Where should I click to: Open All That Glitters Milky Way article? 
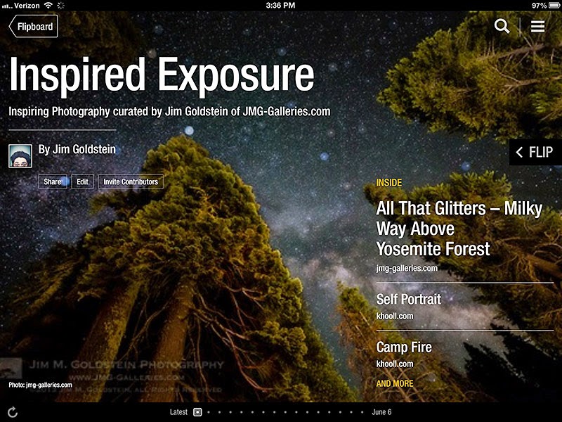click(459, 229)
